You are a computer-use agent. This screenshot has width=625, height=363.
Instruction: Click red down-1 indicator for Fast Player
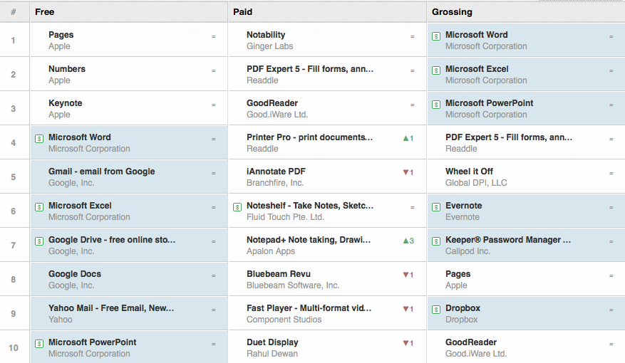(x=408, y=310)
